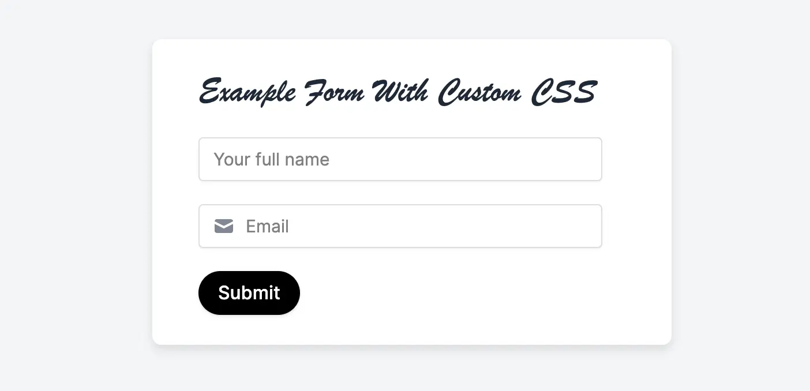
Task: Click the word 'Example' in the title
Action: point(248,92)
